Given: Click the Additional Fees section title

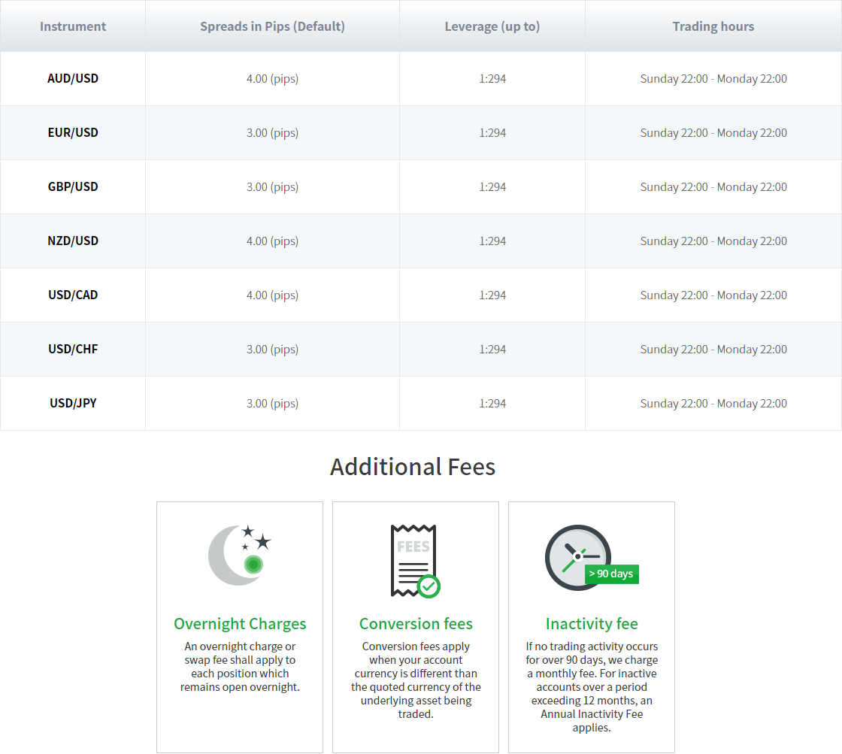Looking at the screenshot, I should click(413, 467).
